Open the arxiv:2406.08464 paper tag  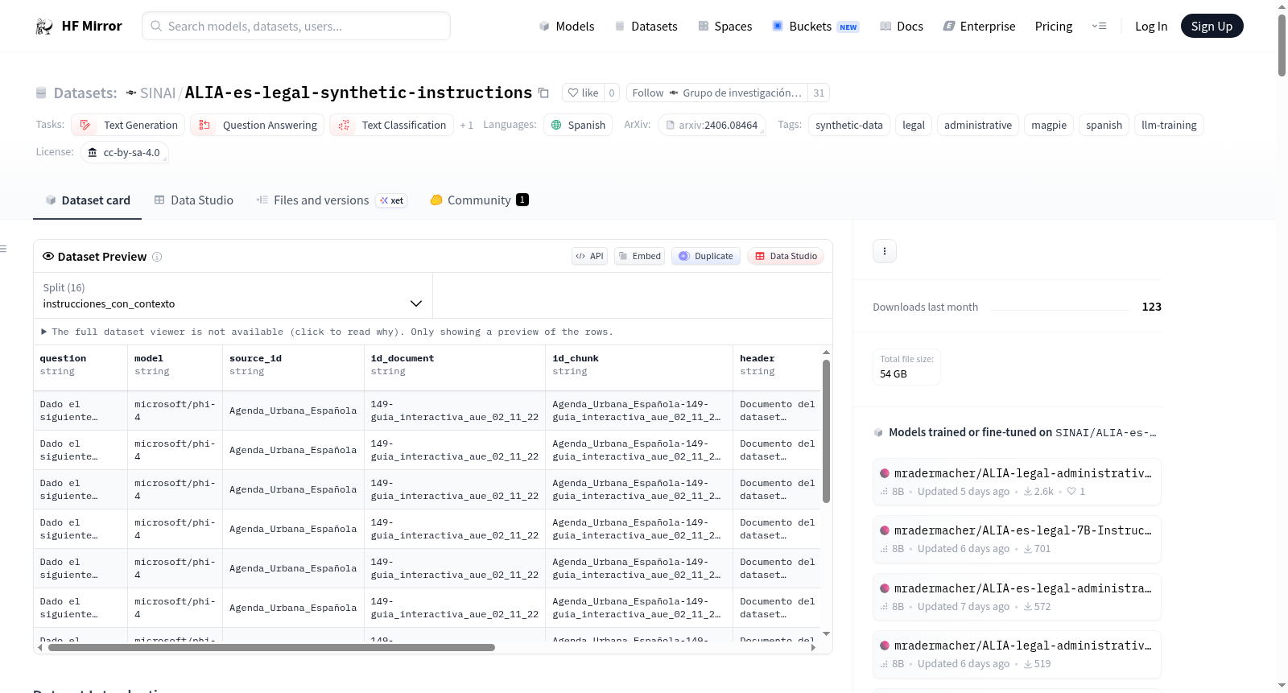point(712,125)
